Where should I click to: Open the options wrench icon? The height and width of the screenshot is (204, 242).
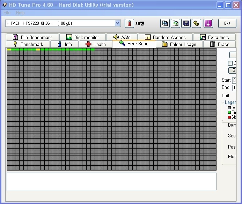(197, 23)
